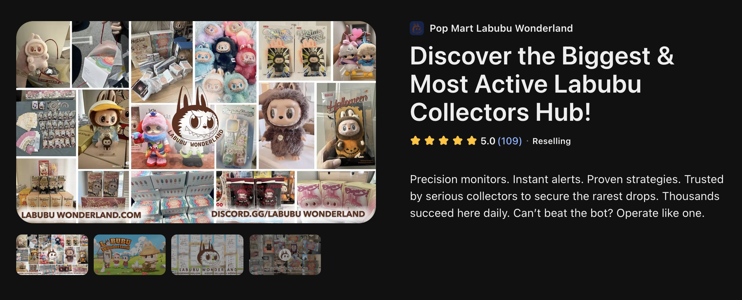Click the fourth gold rating star
This screenshot has height=300, width=742.
pos(458,141)
